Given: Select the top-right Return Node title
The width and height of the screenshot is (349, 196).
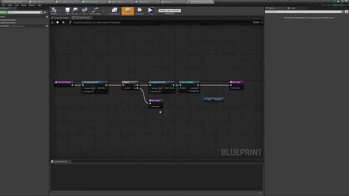Looking at the screenshot, I should tap(237, 82).
